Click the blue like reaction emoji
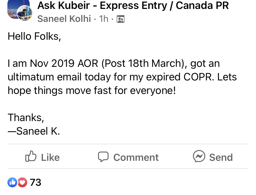This screenshot has width=256, height=195. pos(12,182)
